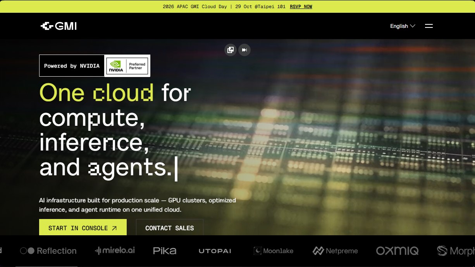The image size is (475, 267).
Task: Open the English language dropdown
Action: click(403, 26)
